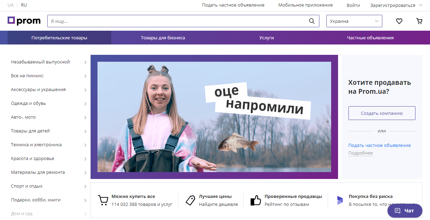Open category 'Товары для детей'
This screenshot has width=430, height=220.
[x=30, y=131]
